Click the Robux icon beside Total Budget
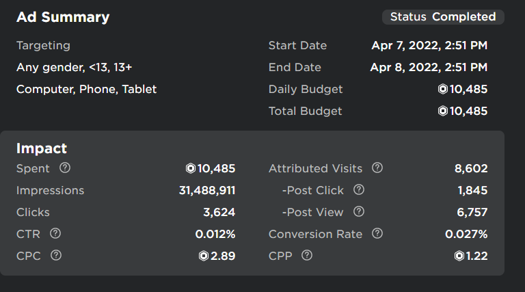Viewport: 525px width, 292px height. (x=443, y=111)
